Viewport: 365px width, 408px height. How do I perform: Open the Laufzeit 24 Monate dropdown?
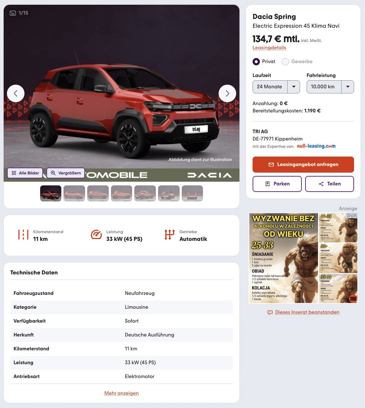[x=276, y=87]
